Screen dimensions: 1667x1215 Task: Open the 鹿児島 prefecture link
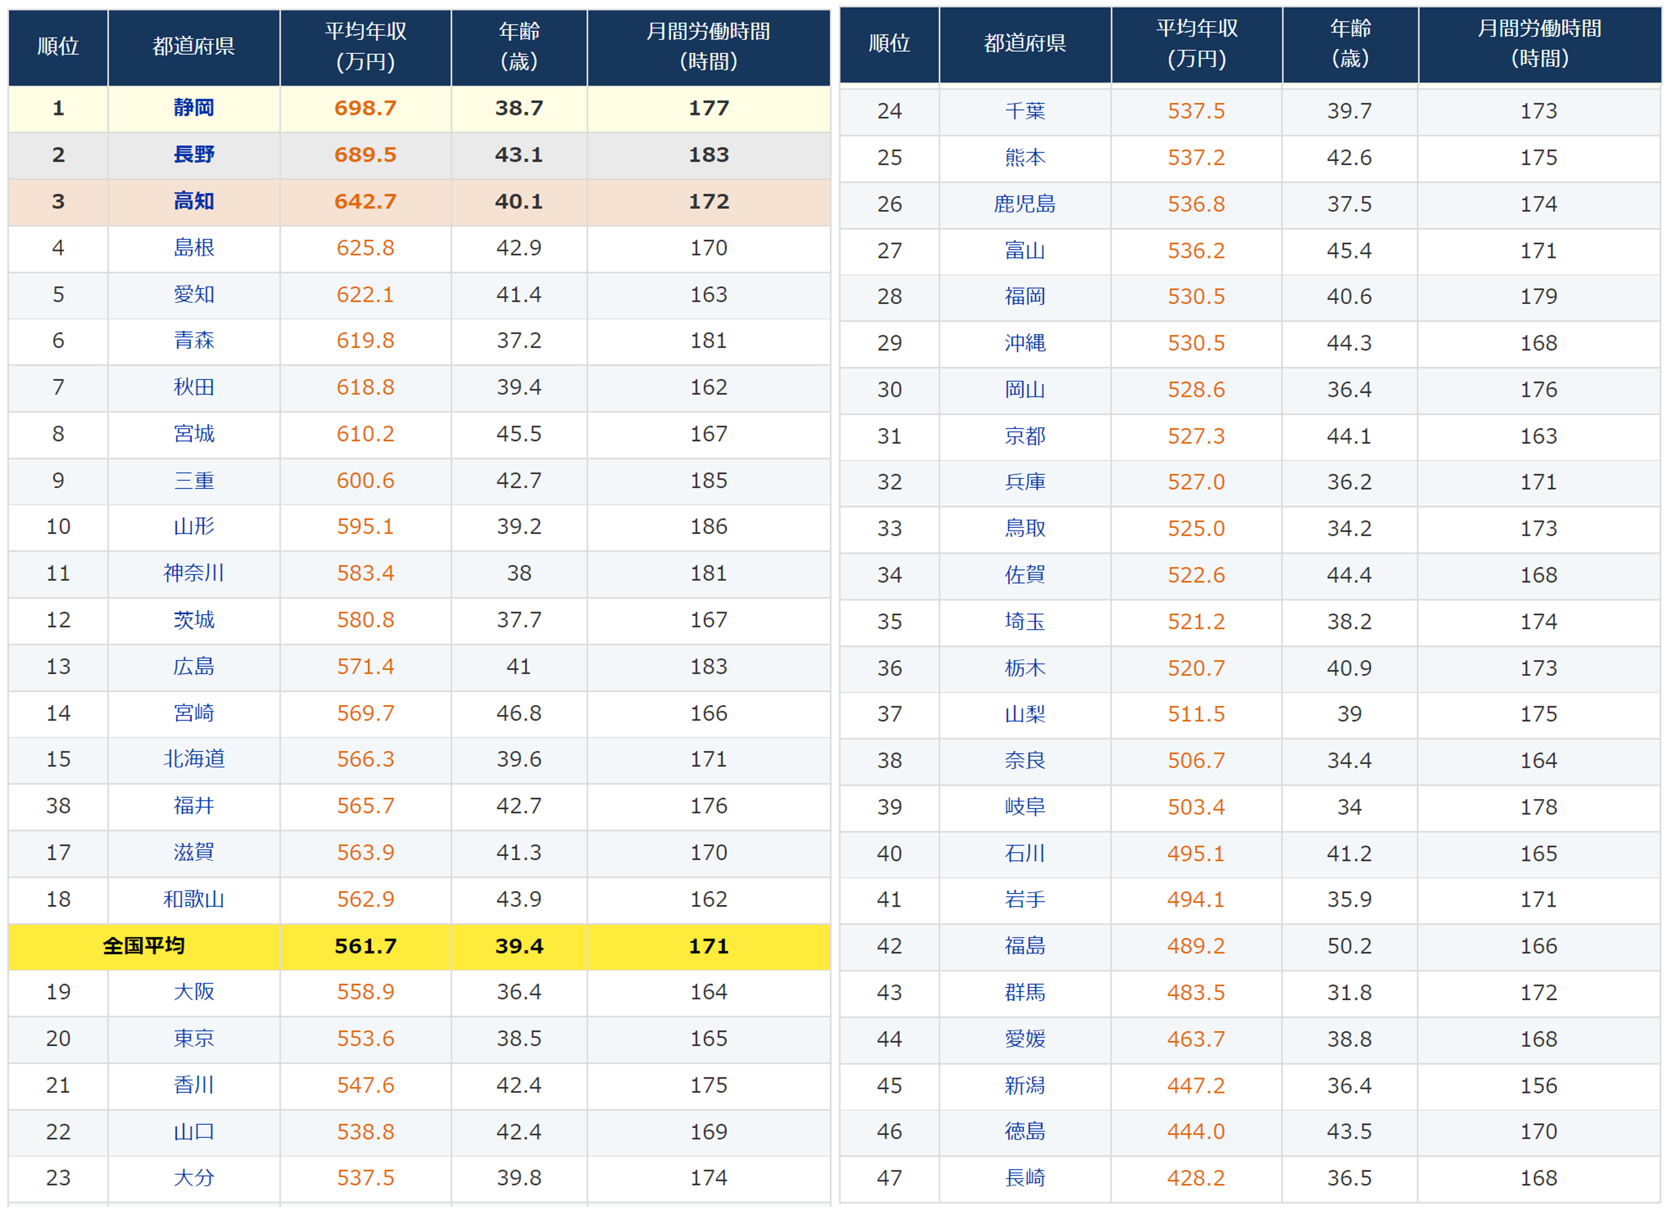tap(1024, 203)
